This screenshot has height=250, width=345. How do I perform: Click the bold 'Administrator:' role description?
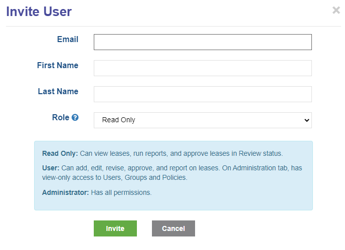coord(65,192)
